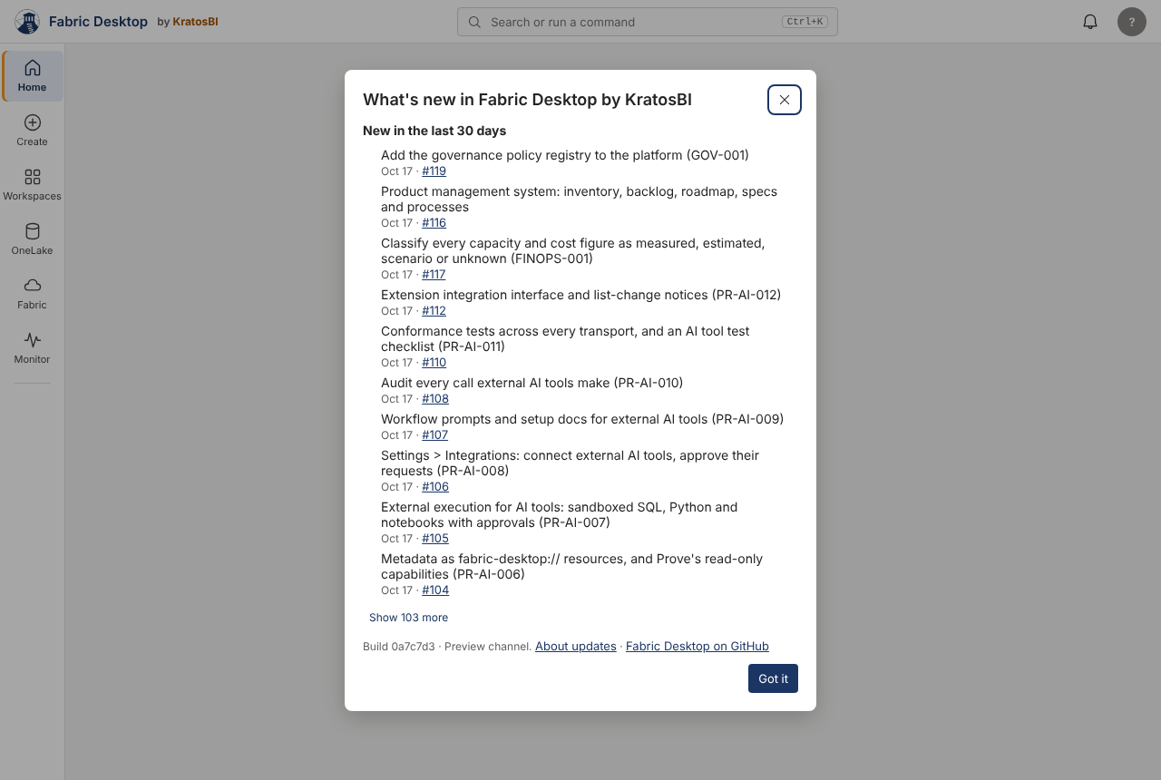Viewport: 1161px width, 780px height.
Task: Click the Fabric Desktop logo icon
Action: (x=27, y=22)
